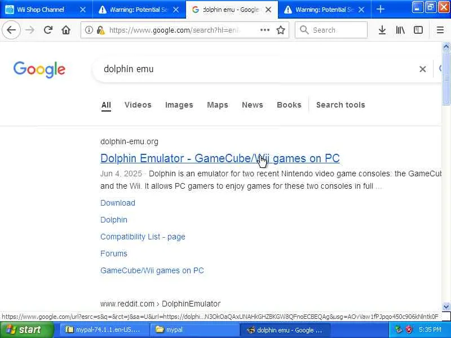Open the Dolphin sitelink
Image resolution: width=451 pixels, height=338 pixels.
pos(114,220)
